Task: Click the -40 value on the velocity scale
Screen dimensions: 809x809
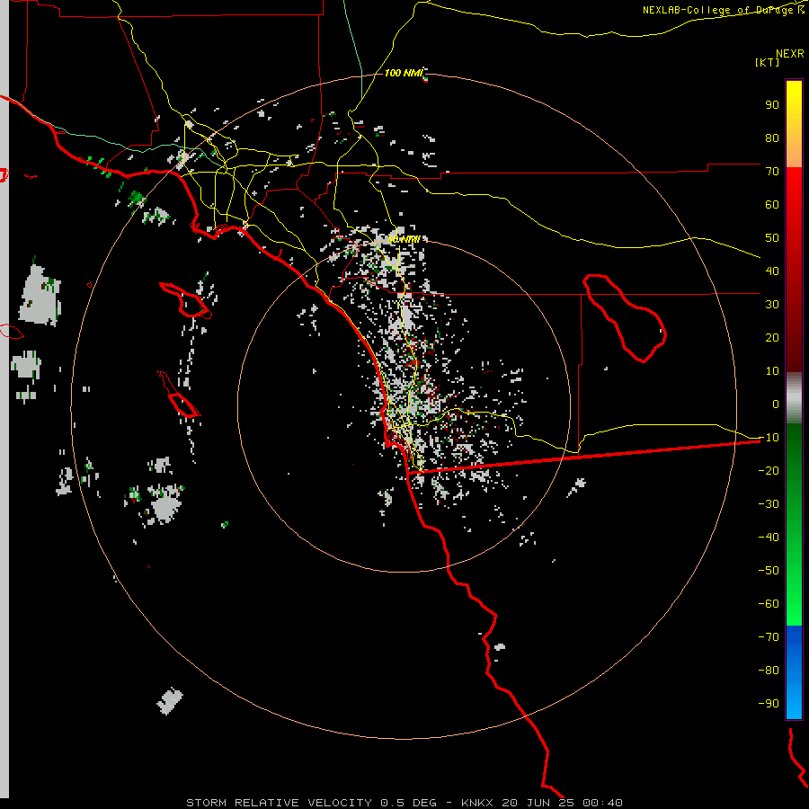Action: pyautogui.click(x=769, y=538)
